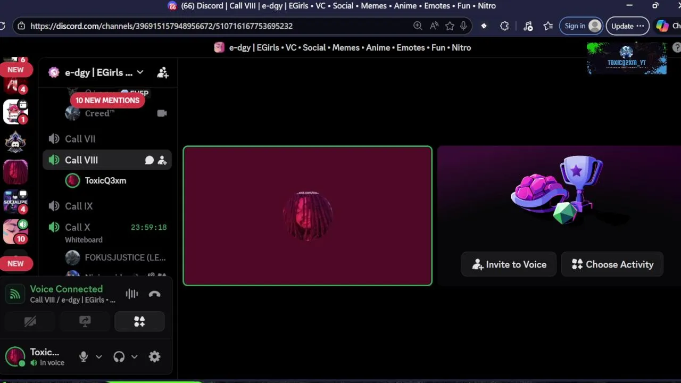This screenshot has width=681, height=383.
Task: Open Voice Connected connection details
Action: pos(67,289)
